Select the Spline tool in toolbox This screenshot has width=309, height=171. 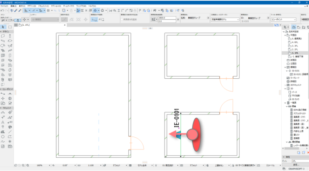click(x=3, y=142)
